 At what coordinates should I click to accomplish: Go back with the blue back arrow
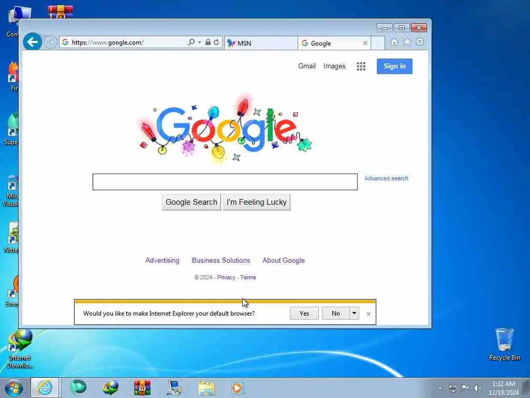[x=33, y=42]
